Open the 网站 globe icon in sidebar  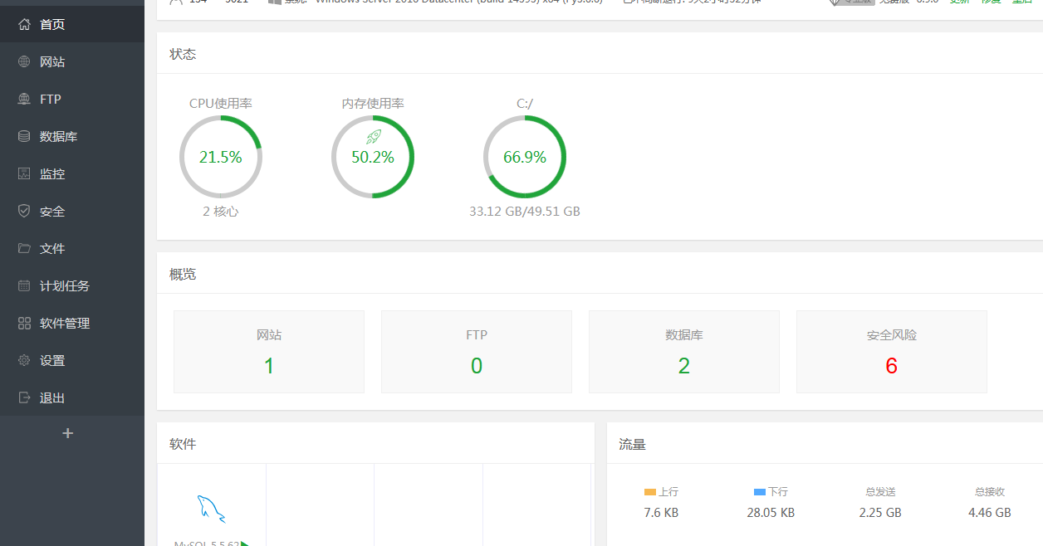pyautogui.click(x=24, y=61)
